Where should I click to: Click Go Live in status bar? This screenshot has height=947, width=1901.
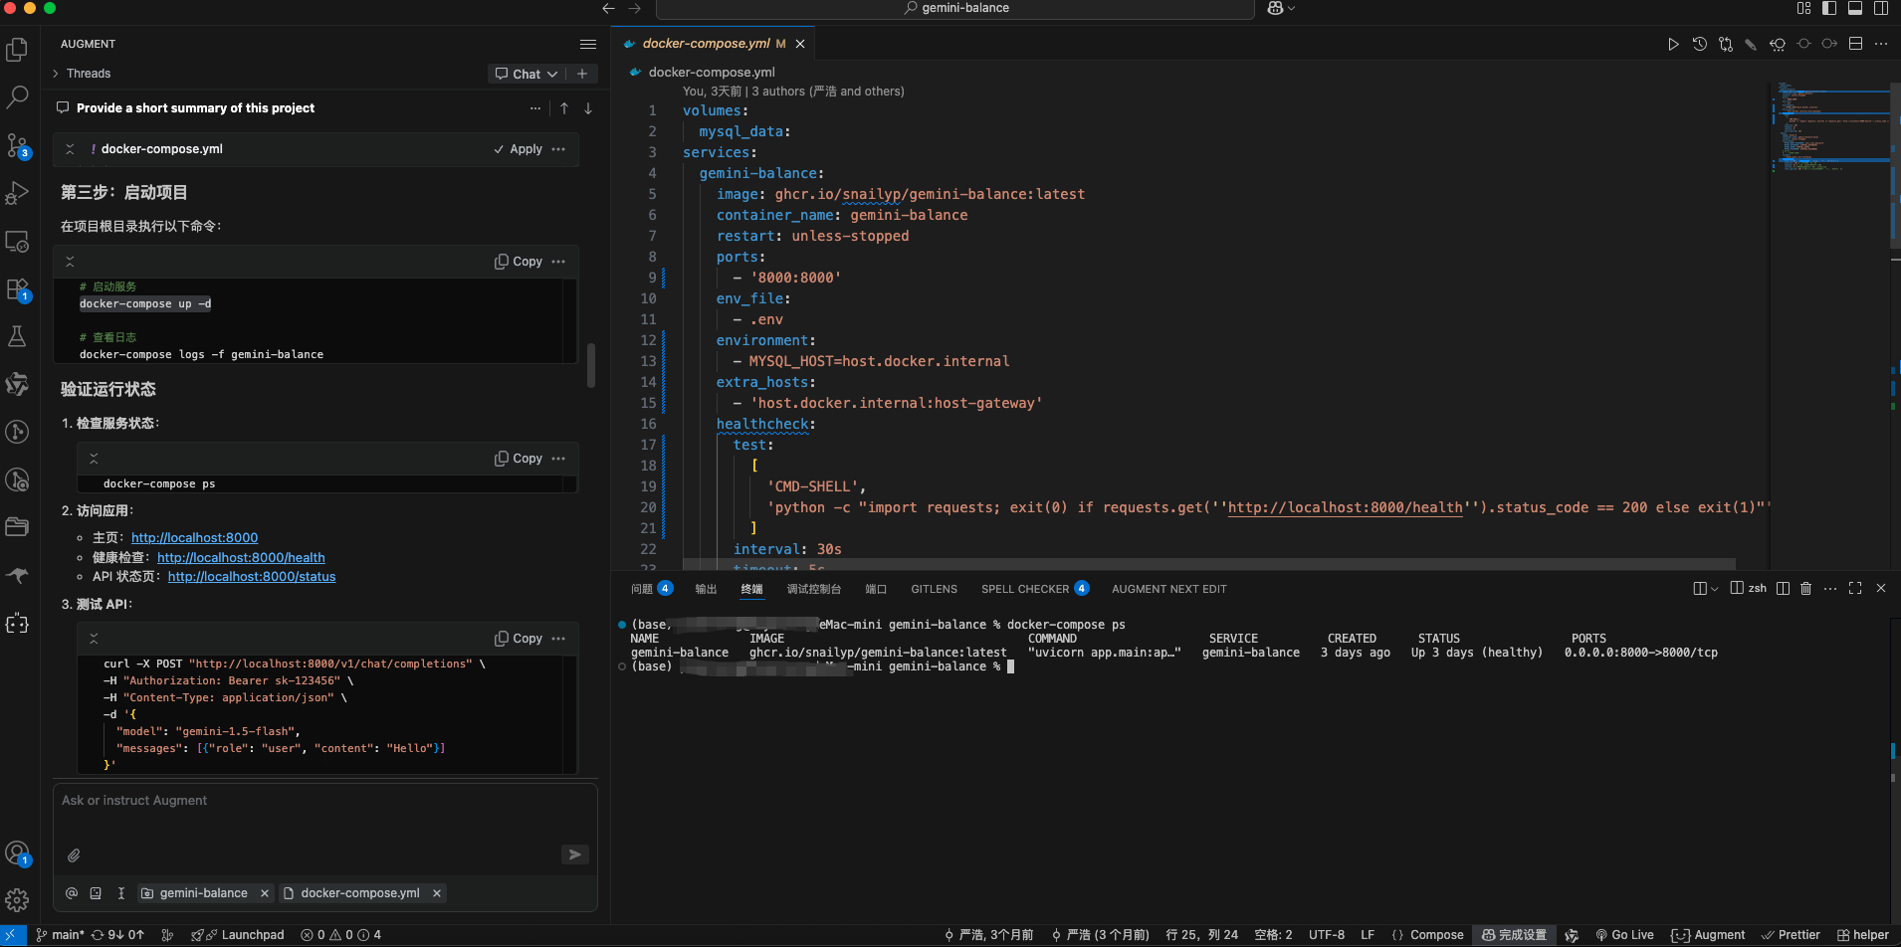[1624, 935]
